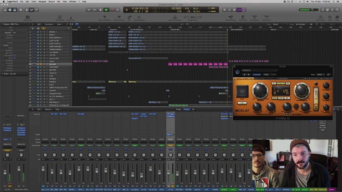342x192 pixels.
Task: Click the large FEEDBACK knob
Action: point(302,91)
